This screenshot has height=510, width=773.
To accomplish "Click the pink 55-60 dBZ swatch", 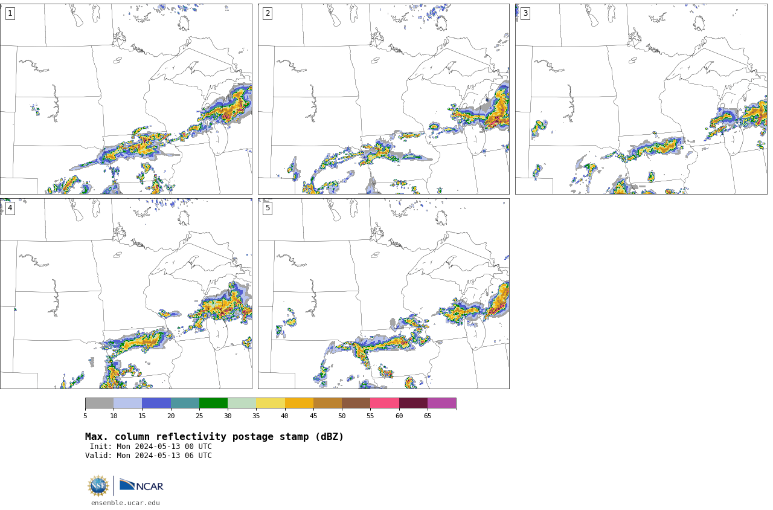I will (385, 403).
